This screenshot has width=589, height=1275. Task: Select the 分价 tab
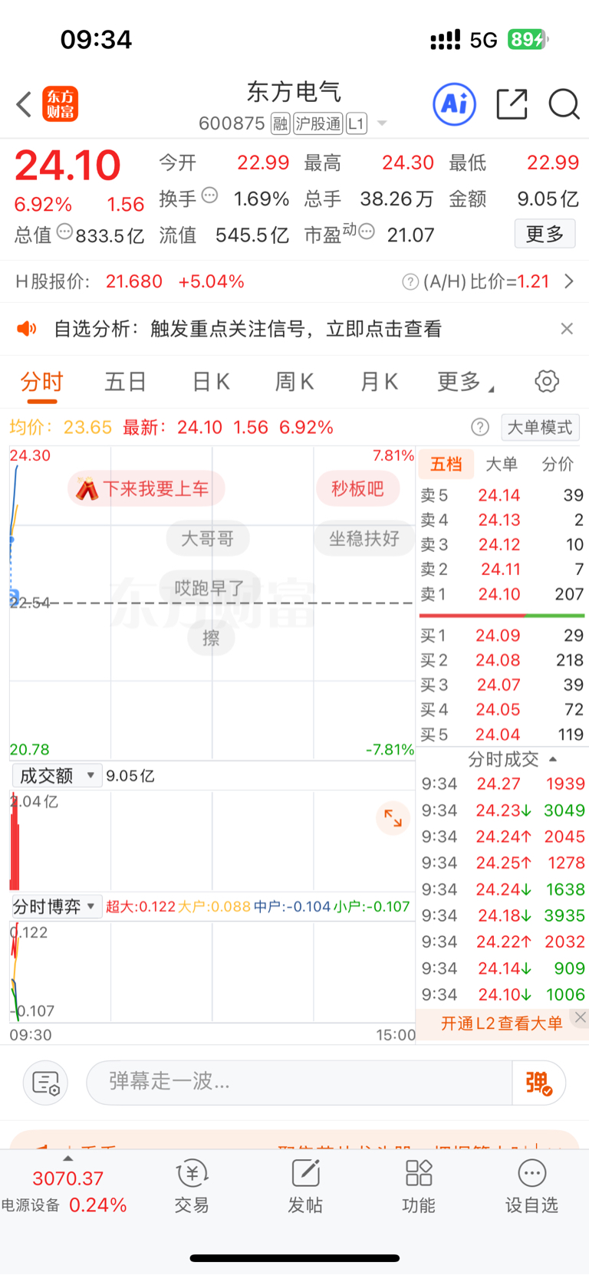tap(558, 464)
